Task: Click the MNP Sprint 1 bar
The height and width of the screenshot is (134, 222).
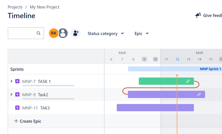Action: point(175,69)
